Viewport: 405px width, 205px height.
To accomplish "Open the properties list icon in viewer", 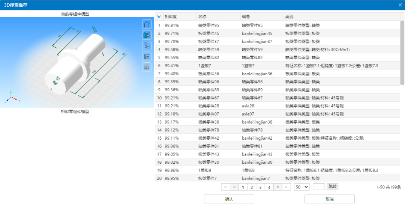I will tap(147, 56).
